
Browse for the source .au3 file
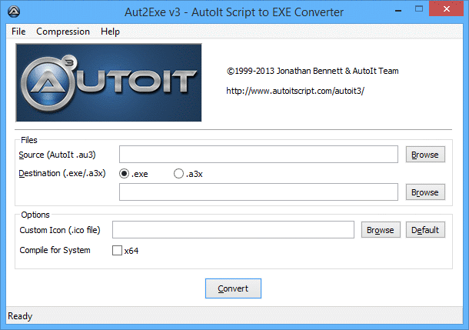(x=425, y=155)
